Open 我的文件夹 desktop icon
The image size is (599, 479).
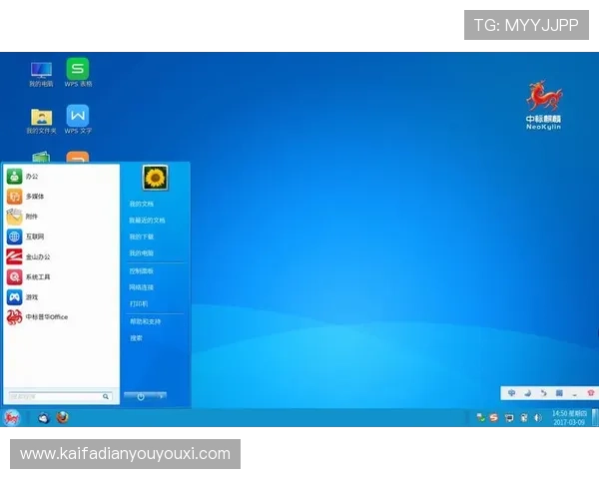41,118
